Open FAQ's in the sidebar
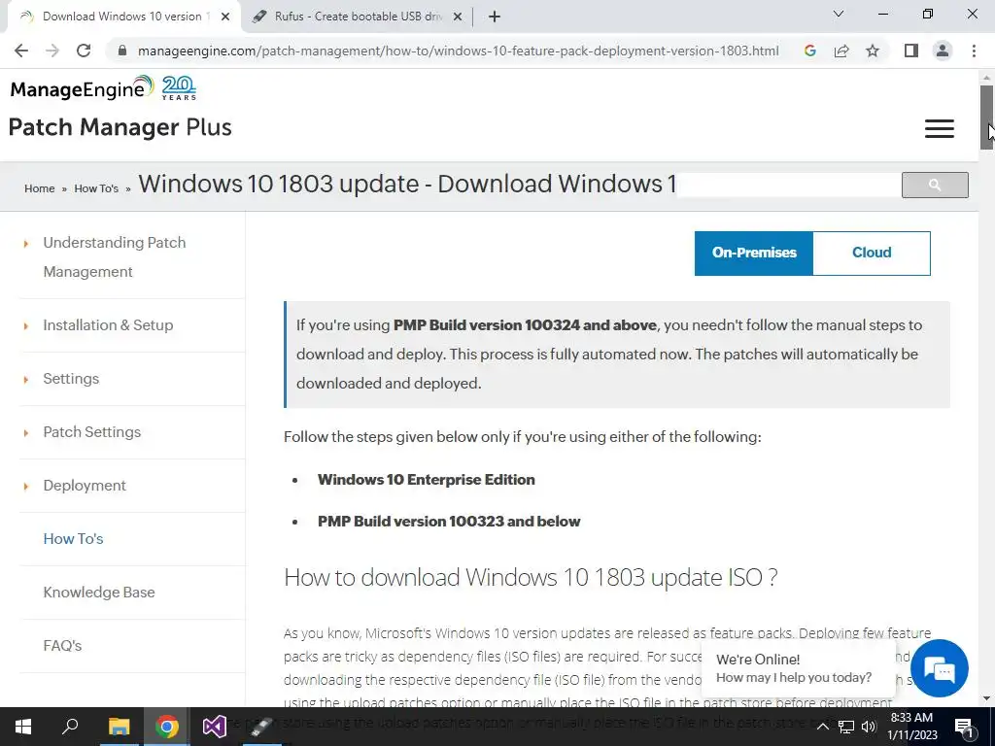The image size is (995, 746). click(x=62, y=645)
